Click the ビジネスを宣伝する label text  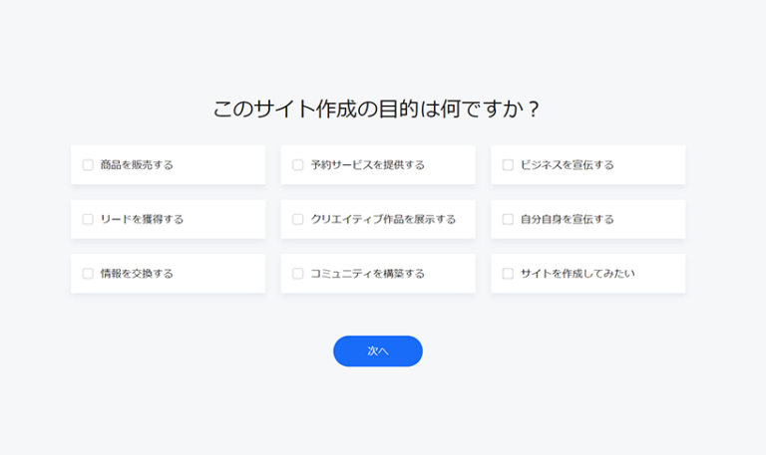point(567,165)
